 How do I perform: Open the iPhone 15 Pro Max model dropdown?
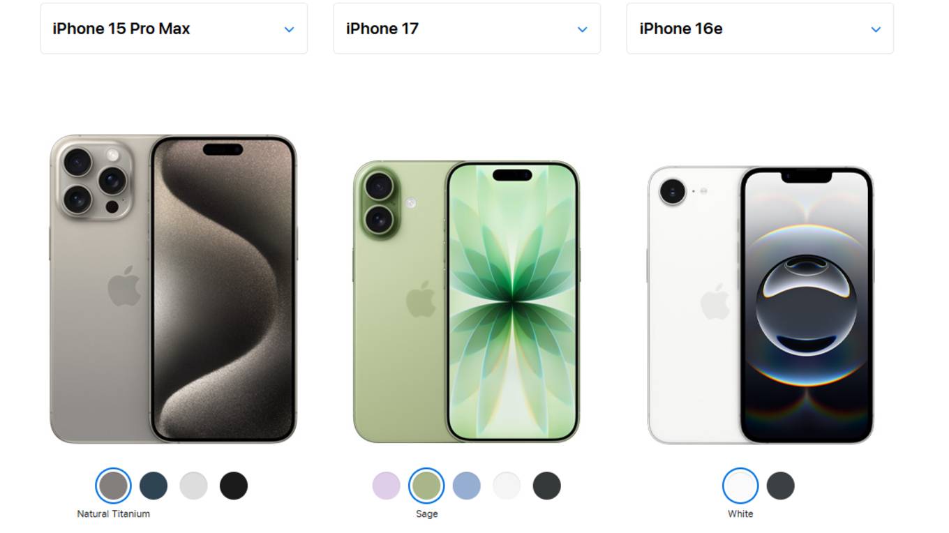[x=174, y=29]
